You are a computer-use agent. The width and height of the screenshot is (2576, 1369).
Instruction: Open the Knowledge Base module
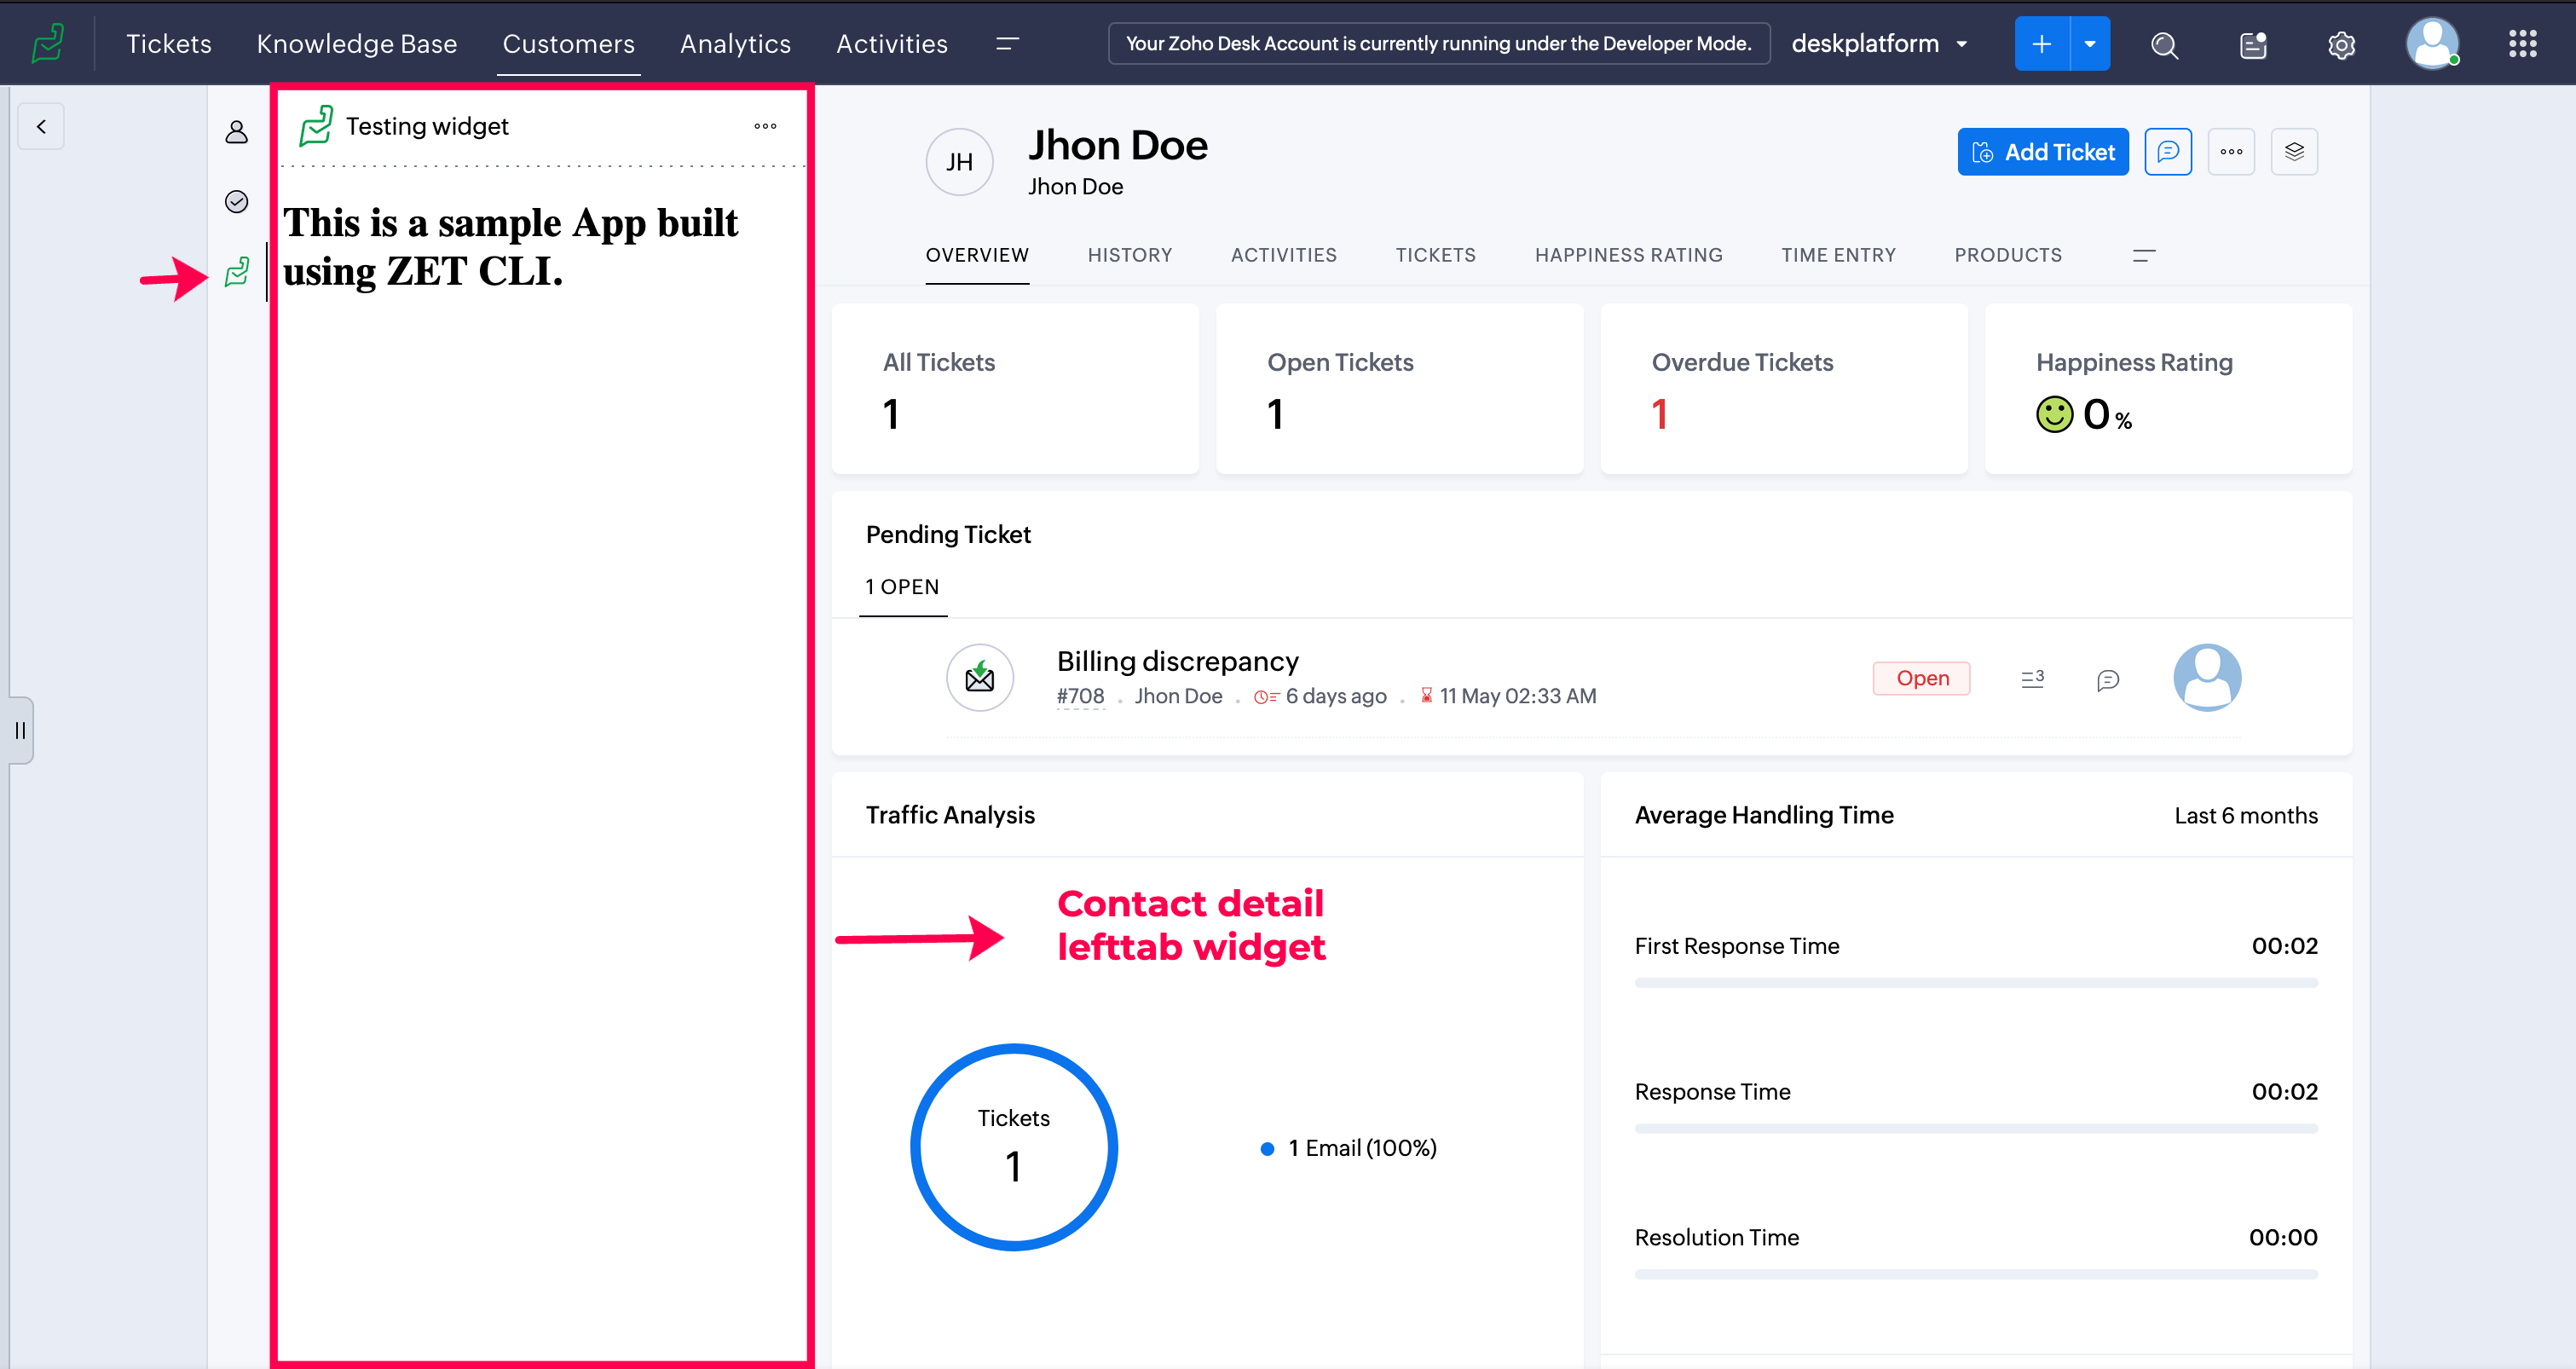point(356,43)
